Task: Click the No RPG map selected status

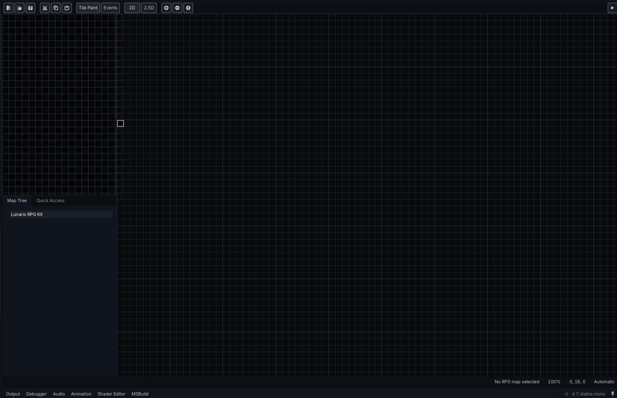Action: click(x=517, y=382)
